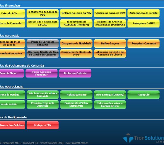The image size is (164, 145).
Task: Open Cancelamento Rápido de Itens
Action: pos(76,53)
